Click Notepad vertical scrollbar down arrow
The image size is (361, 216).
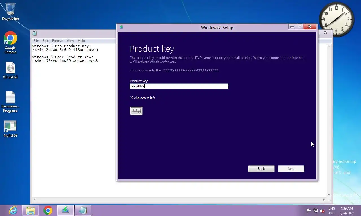[x=329, y=195]
